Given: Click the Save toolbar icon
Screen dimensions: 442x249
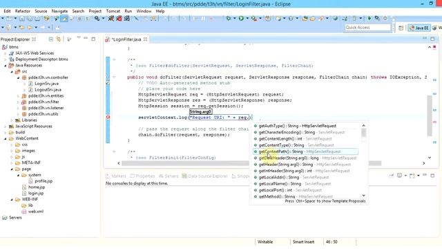Looking at the screenshot, I should tap(22, 19).
